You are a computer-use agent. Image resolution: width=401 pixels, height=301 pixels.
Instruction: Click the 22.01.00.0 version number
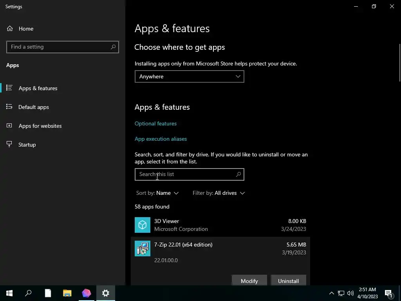166,260
